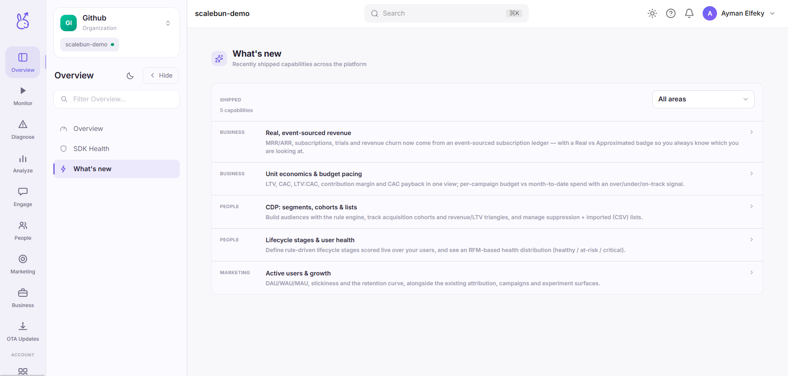Screen dimensions: 788x376
Task: Expand CDP segments, cohorts & lists chevron
Action: click(x=751, y=206)
